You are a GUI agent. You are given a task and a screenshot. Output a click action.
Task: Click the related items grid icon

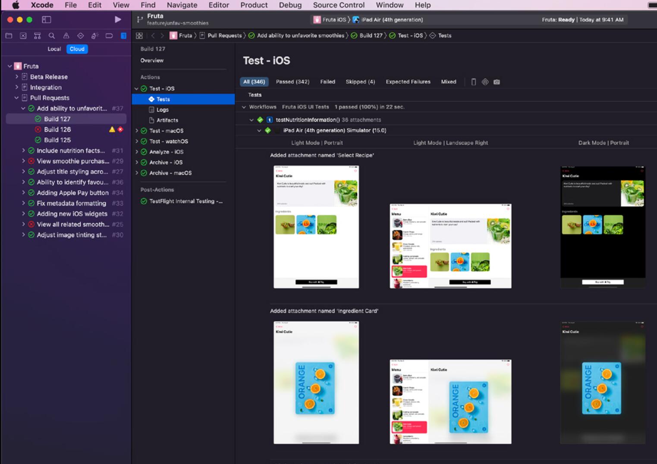point(139,36)
